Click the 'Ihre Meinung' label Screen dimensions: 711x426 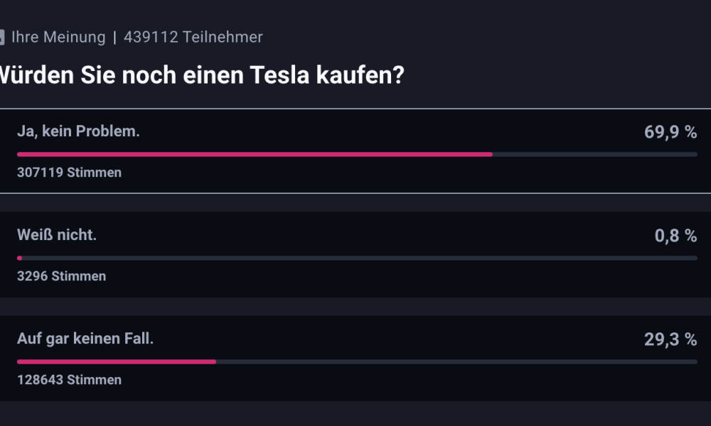pyautogui.click(x=58, y=37)
